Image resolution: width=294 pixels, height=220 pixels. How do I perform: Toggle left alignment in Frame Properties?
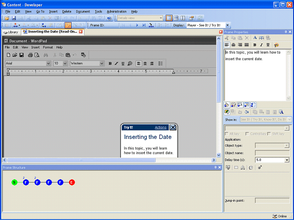[227, 45]
